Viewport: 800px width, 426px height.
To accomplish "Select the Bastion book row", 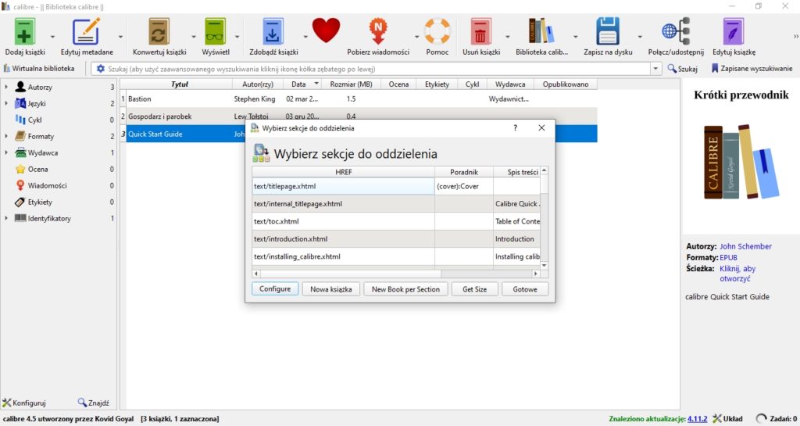I will coord(359,99).
